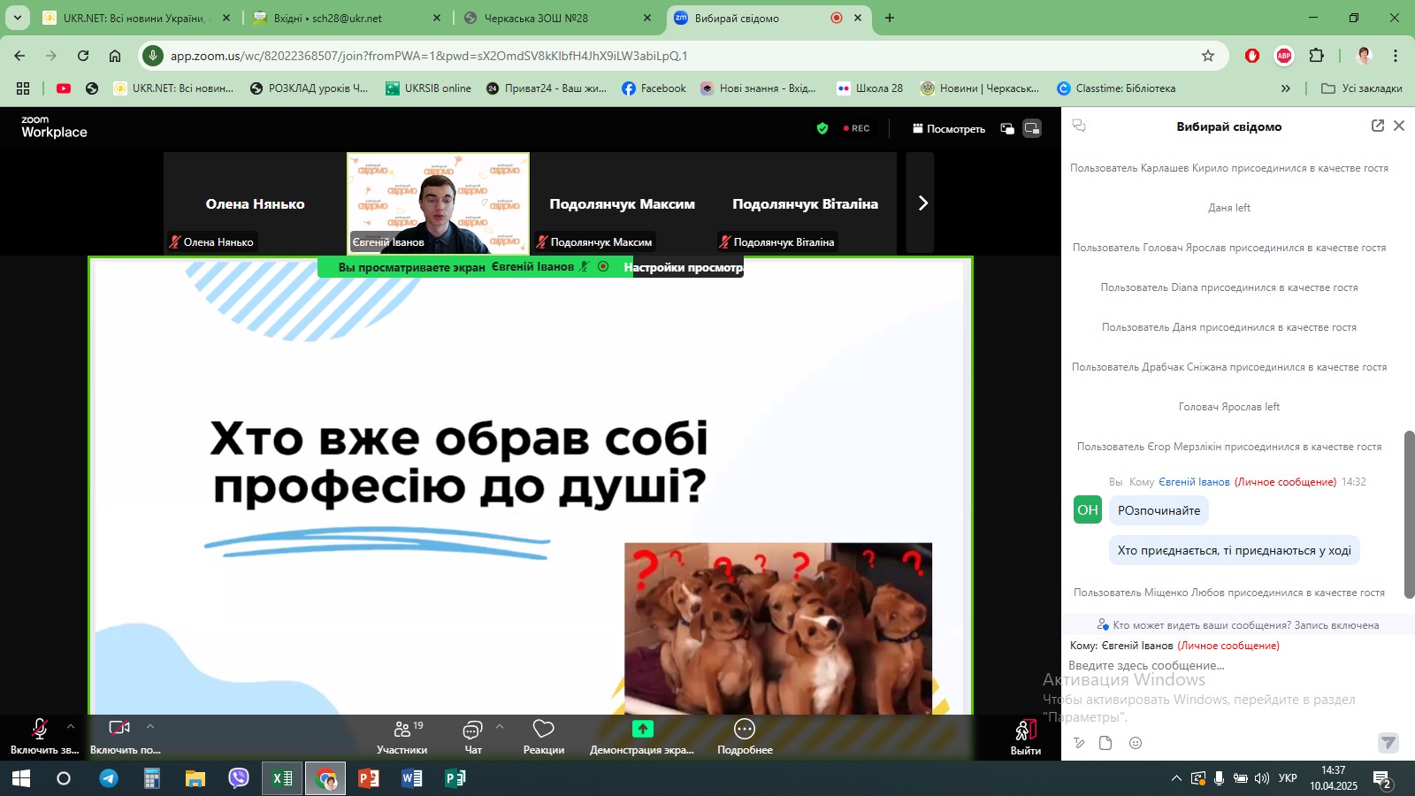The image size is (1415, 796).
Task: Open the Reactions heart icon
Action: pyautogui.click(x=543, y=737)
